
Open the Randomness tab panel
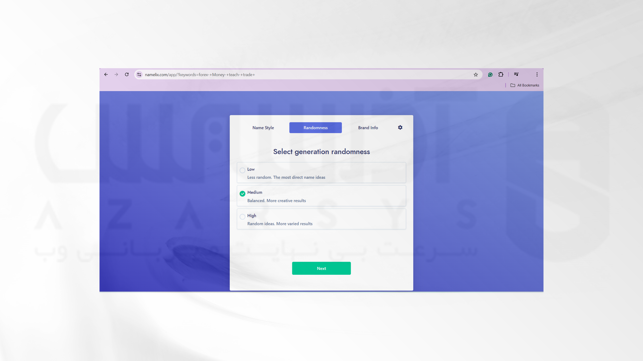pos(315,127)
